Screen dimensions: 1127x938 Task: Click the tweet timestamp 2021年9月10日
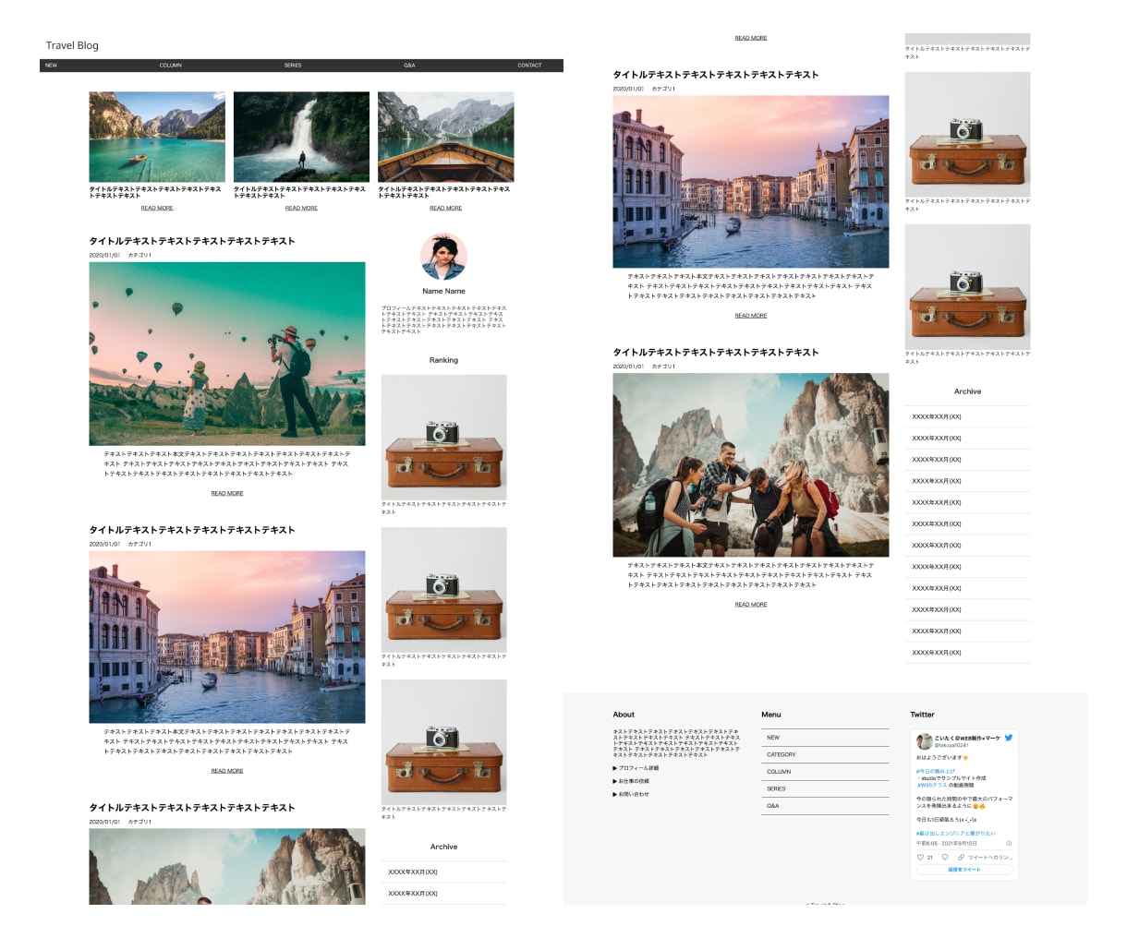point(959,843)
